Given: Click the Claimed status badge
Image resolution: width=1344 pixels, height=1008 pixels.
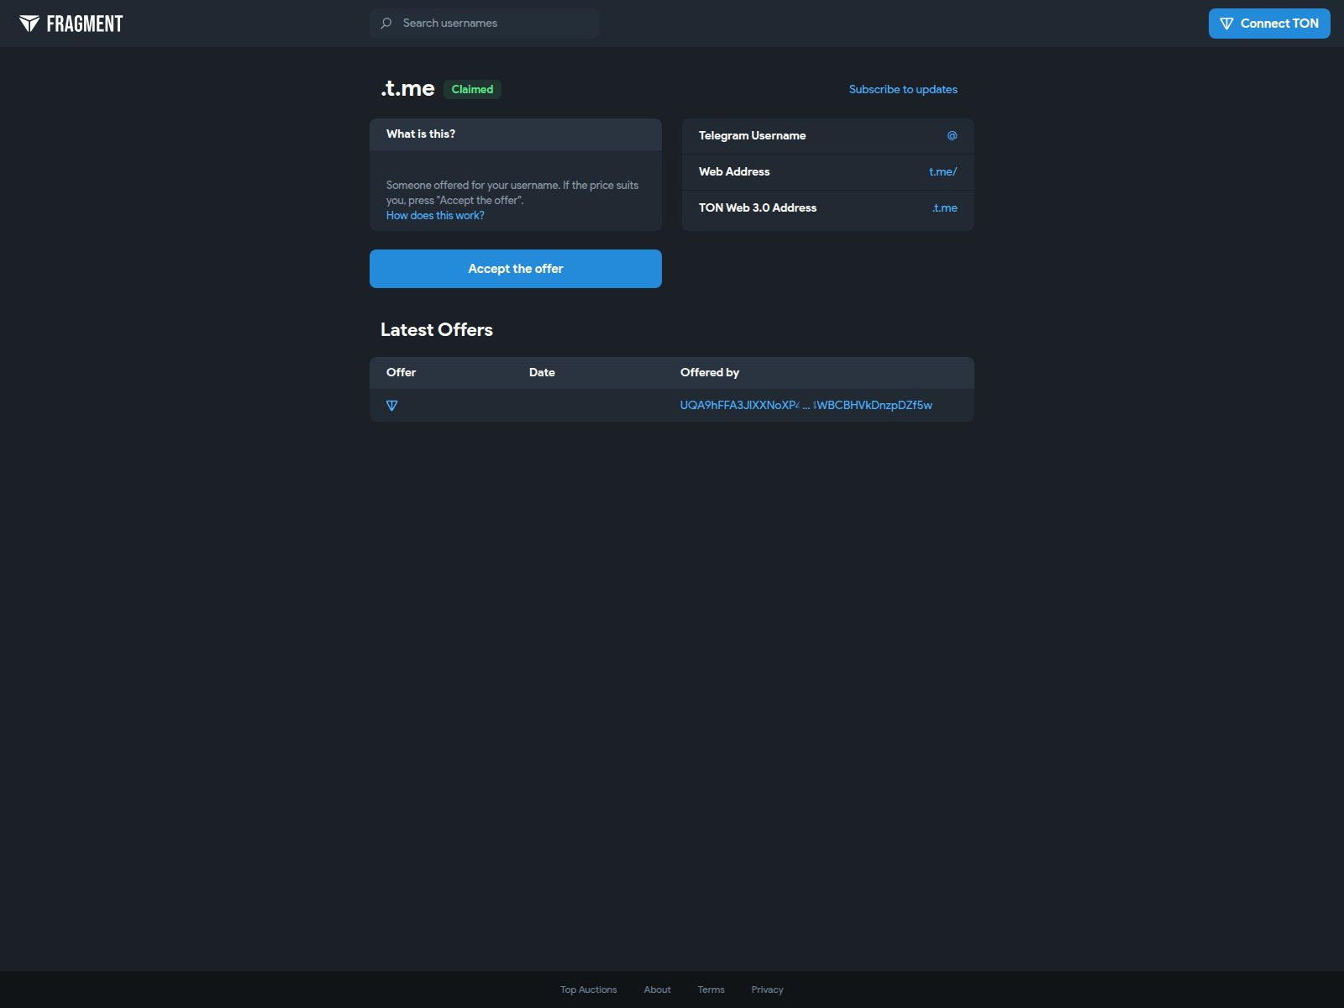Looking at the screenshot, I should [x=472, y=89].
